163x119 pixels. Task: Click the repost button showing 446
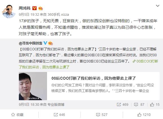(59, 114)
